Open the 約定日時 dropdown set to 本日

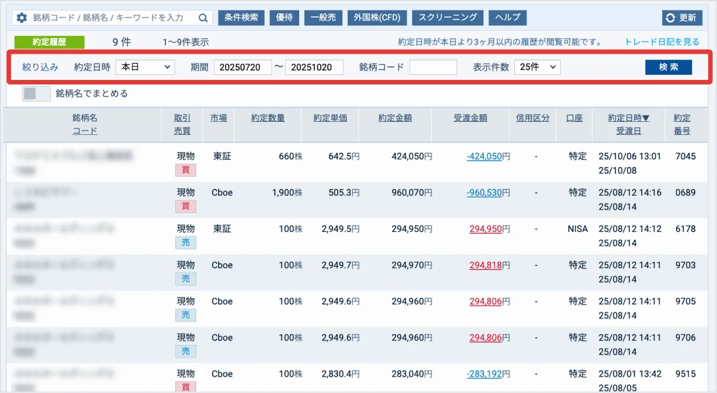click(x=145, y=67)
